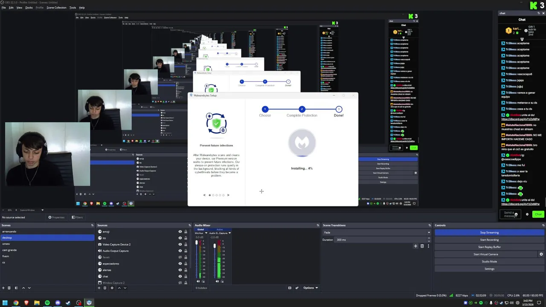Screen dimensions: 546x307
Task: Show the hidden faceit source
Action: 180,257
